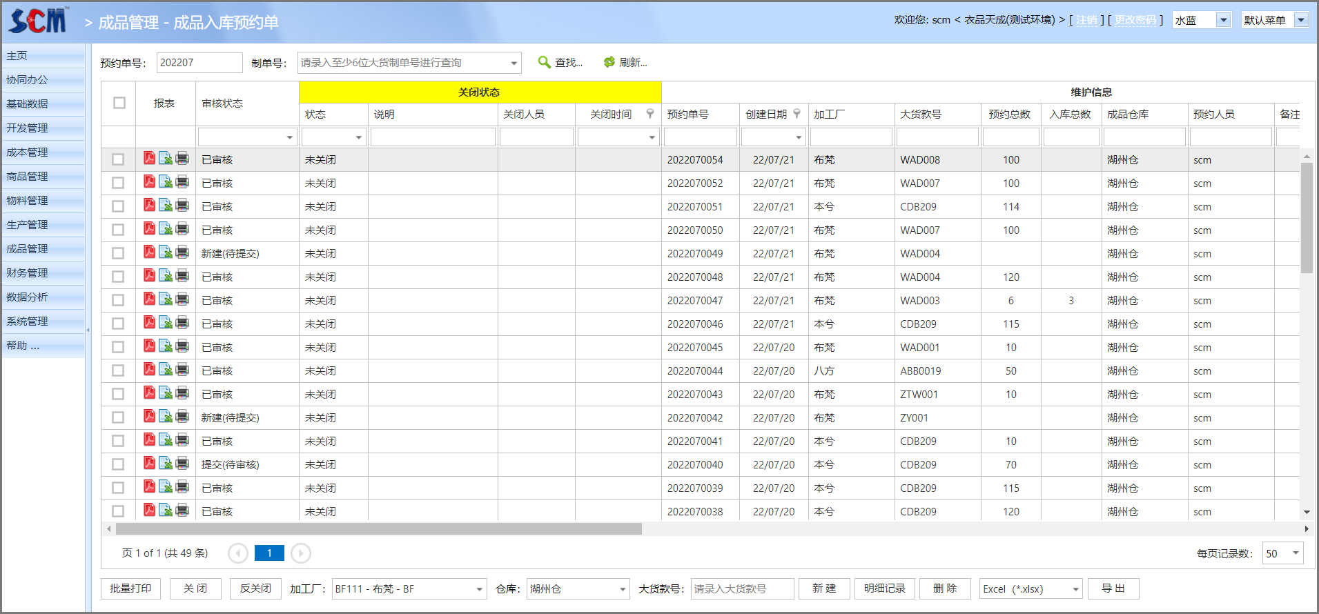
Task: Click the Excel export icon for order 2022070052
Action: pyautogui.click(x=166, y=182)
